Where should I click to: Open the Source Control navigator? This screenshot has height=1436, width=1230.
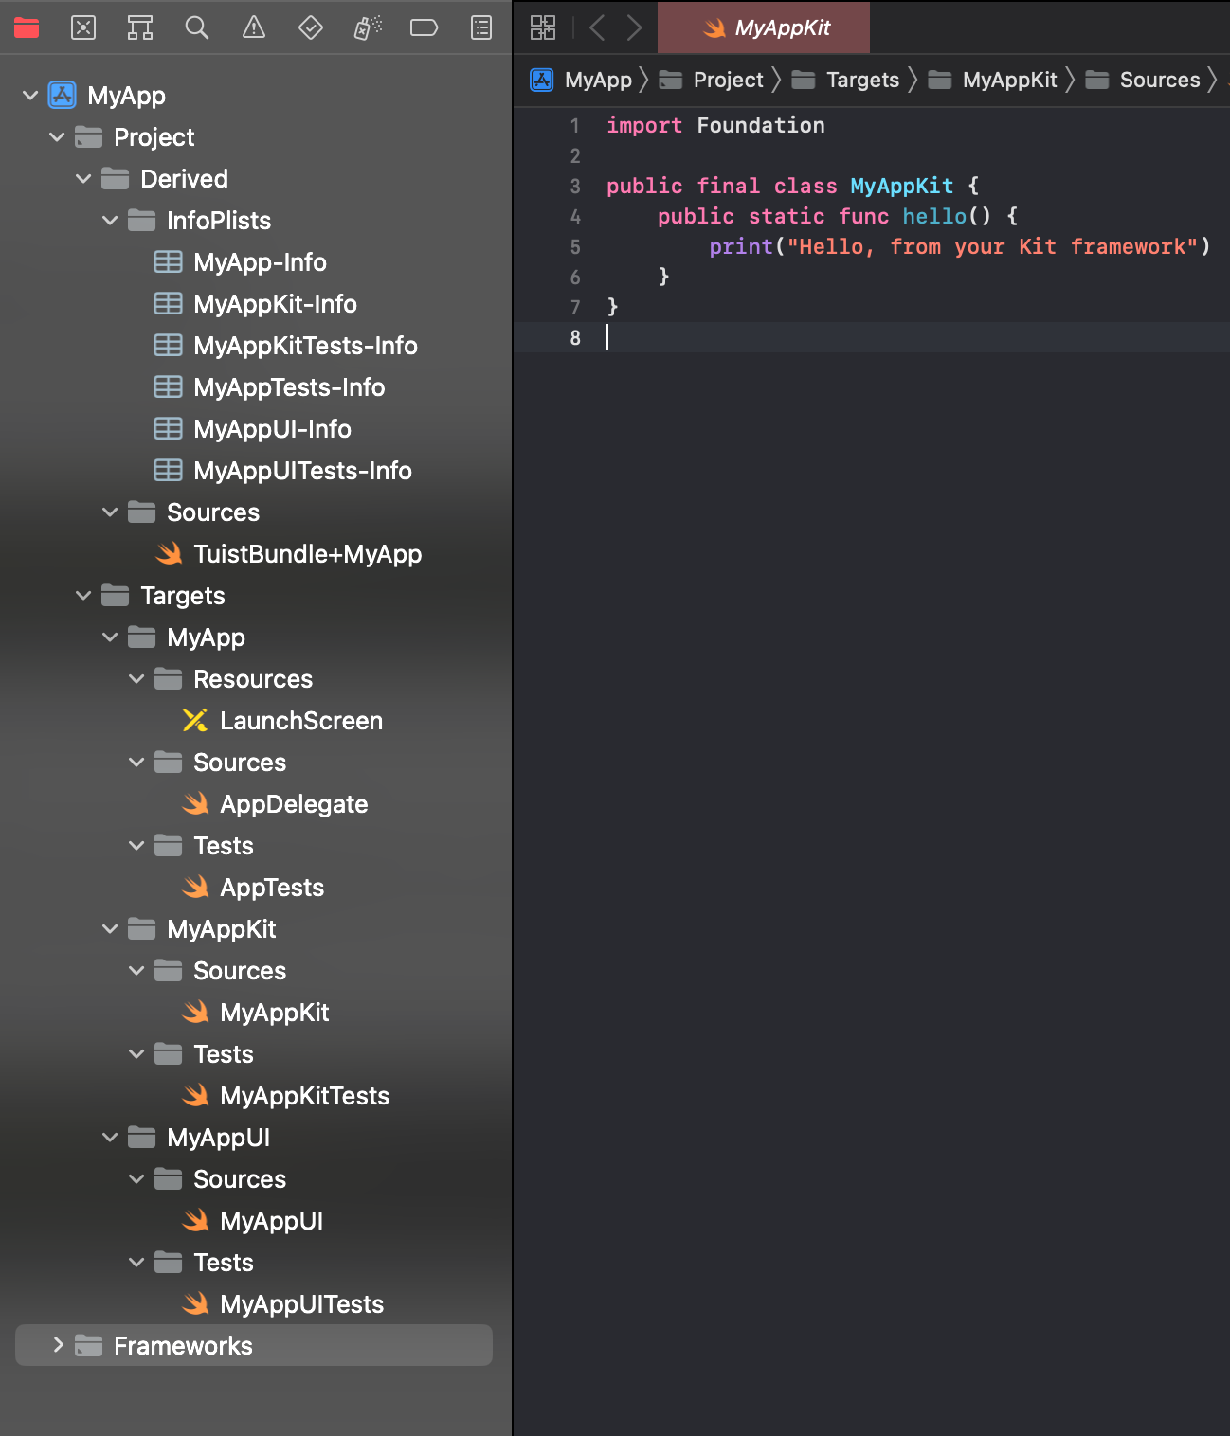point(83,27)
